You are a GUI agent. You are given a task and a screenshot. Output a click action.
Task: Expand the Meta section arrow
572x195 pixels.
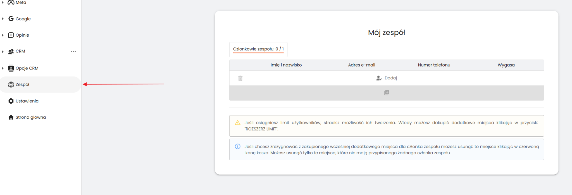3,3
